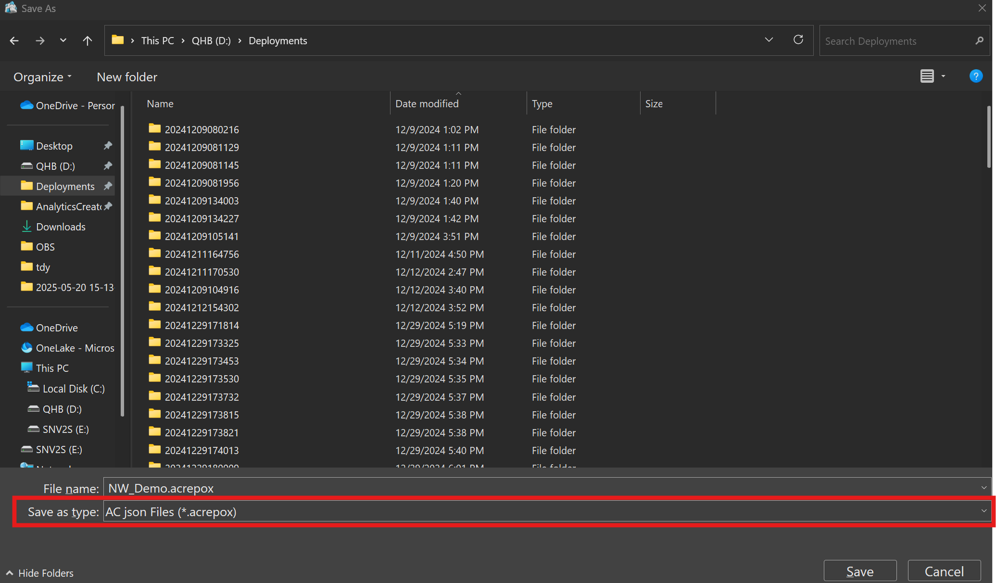
Task: Click the Save button
Action: pos(860,571)
